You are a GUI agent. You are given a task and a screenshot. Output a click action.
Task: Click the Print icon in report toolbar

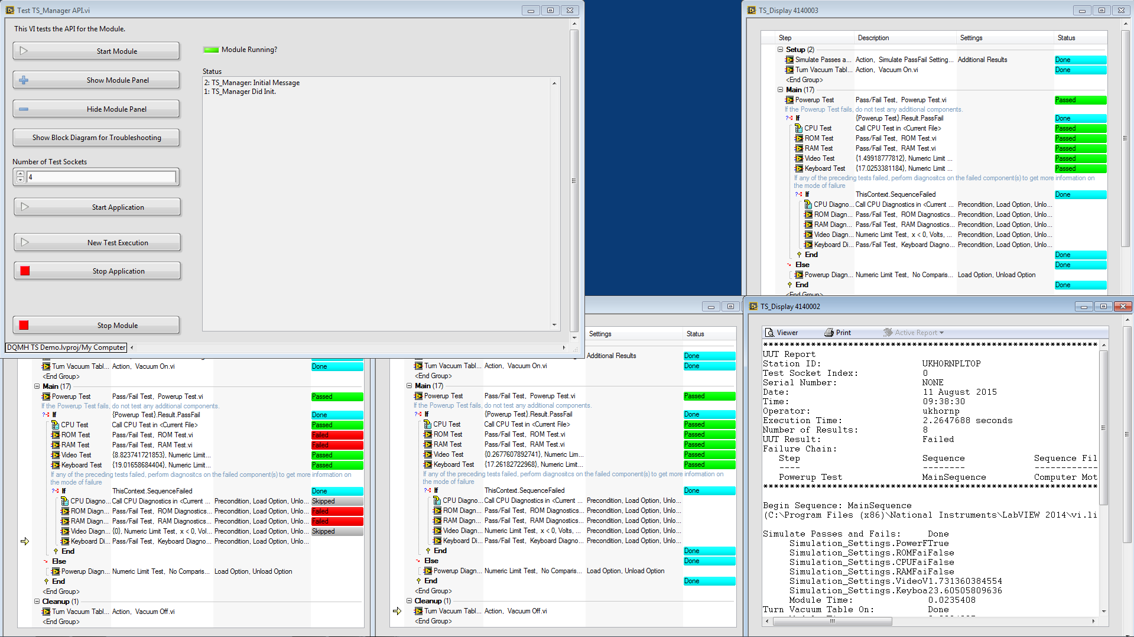829,333
